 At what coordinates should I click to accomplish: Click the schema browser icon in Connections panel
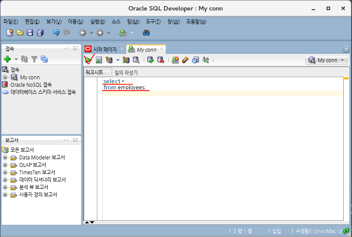44,59
